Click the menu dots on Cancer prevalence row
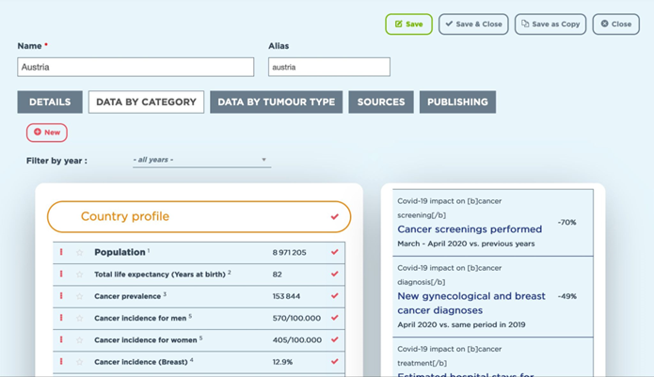 pyautogui.click(x=61, y=296)
